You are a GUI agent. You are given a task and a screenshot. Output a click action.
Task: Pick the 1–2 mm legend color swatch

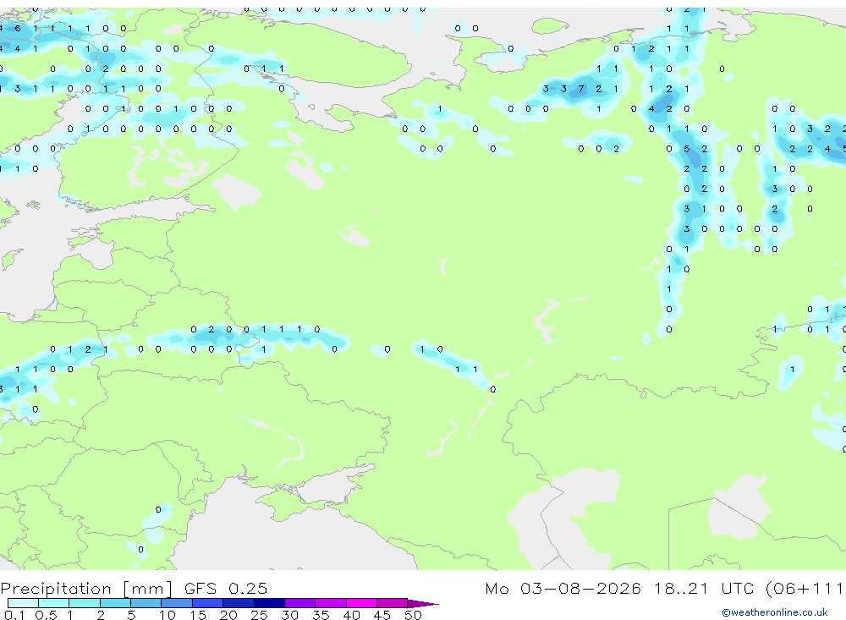click(x=85, y=603)
